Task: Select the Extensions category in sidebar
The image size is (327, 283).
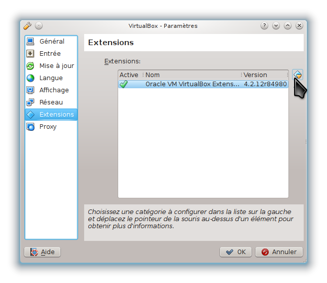Action: point(51,115)
